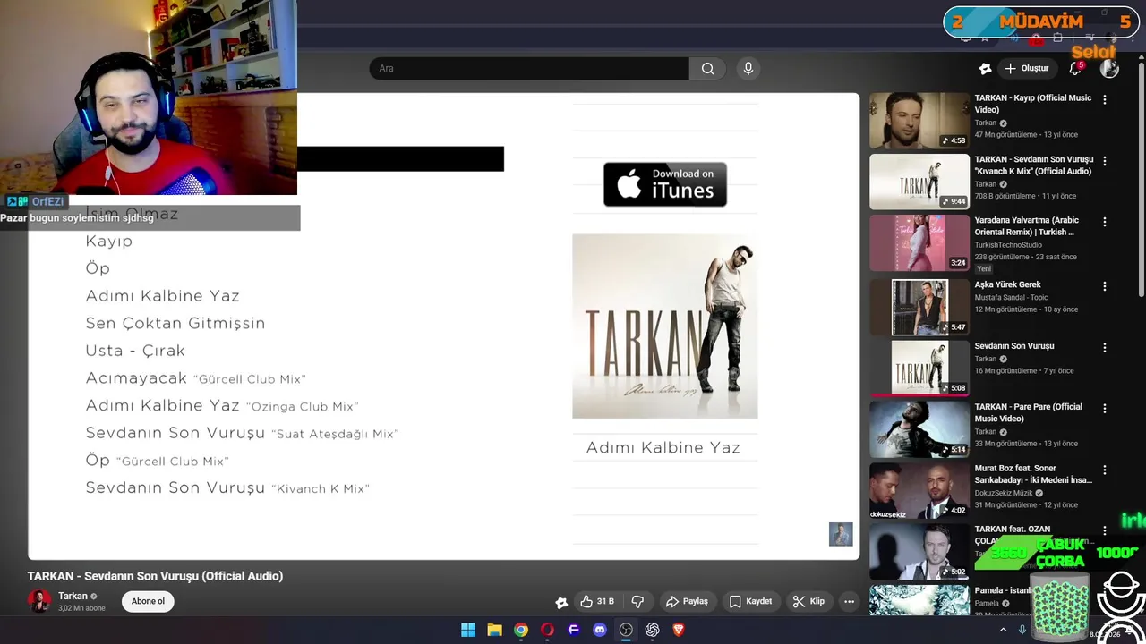The height and width of the screenshot is (644, 1146).
Task: Activate voice search microphone icon
Action: [x=748, y=69]
